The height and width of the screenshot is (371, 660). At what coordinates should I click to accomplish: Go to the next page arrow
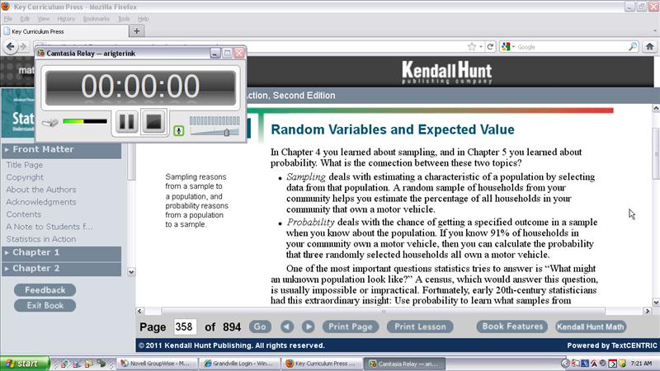click(x=308, y=326)
